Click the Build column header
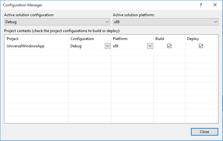Screen dimensions: 223x141 click(160, 39)
